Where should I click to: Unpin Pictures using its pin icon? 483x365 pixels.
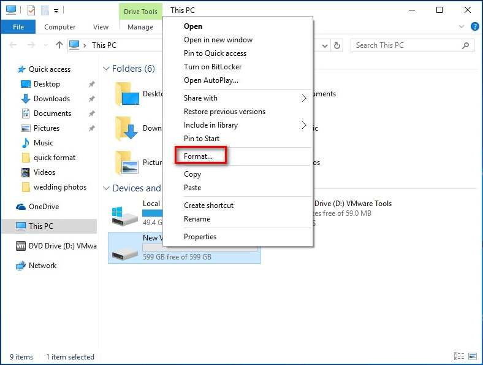(91, 128)
